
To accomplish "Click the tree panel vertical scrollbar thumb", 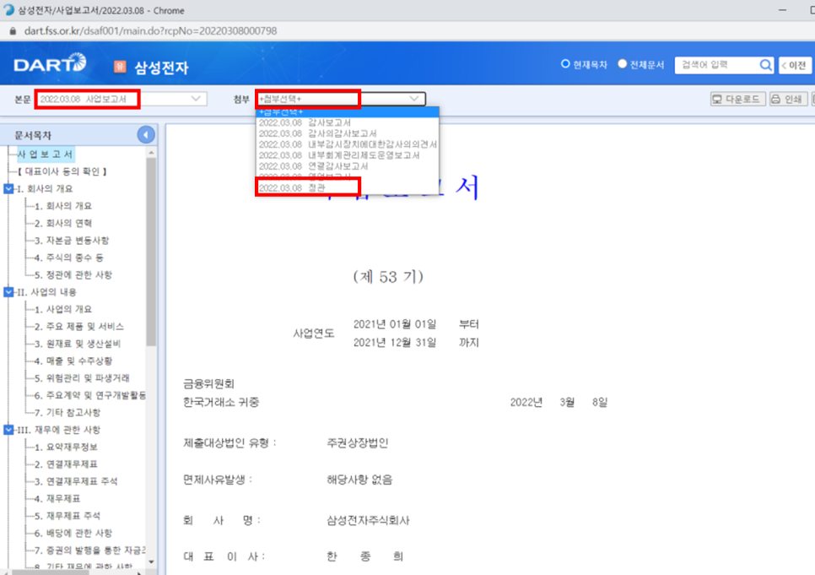I will point(151,252).
